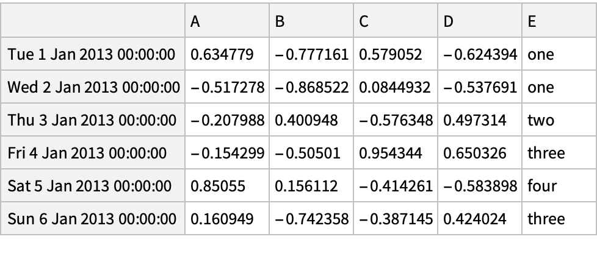The image size is (597, 256).
Task: Select the 0.954344 cell
Action: [x=396, y=153]
